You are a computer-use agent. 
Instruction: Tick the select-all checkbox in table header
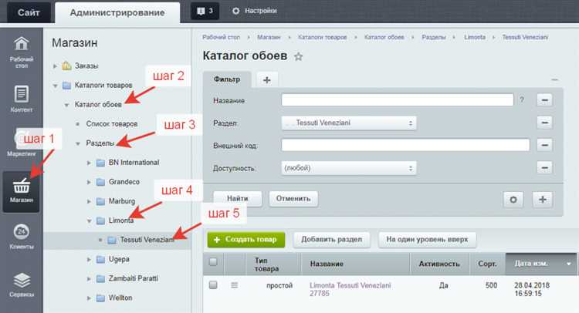pos(213,262)
